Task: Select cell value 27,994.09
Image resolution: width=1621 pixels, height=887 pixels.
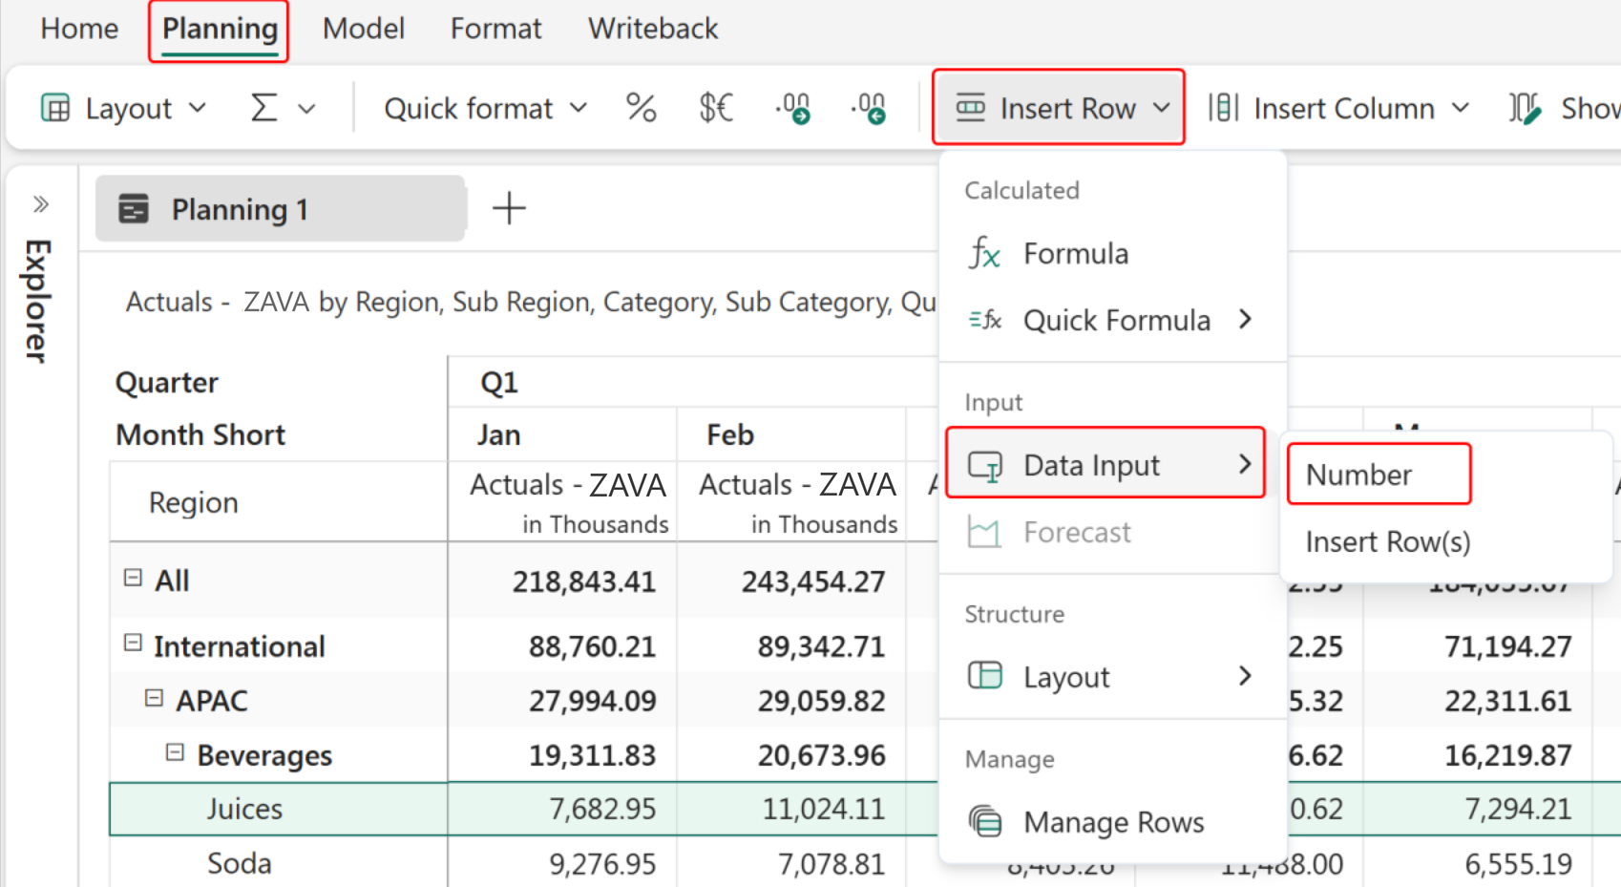Action: [x=593, y=701]
